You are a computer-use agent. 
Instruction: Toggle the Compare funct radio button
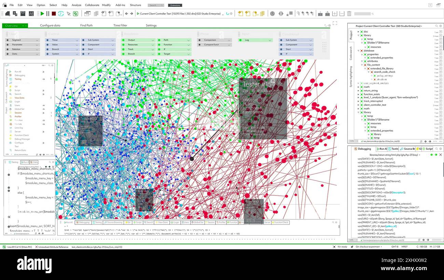click(x=199, y=45)
